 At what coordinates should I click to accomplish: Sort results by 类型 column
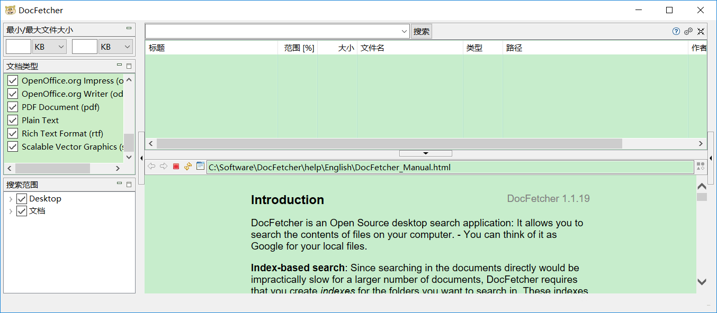pyautogui.click(x=483, y=48)
